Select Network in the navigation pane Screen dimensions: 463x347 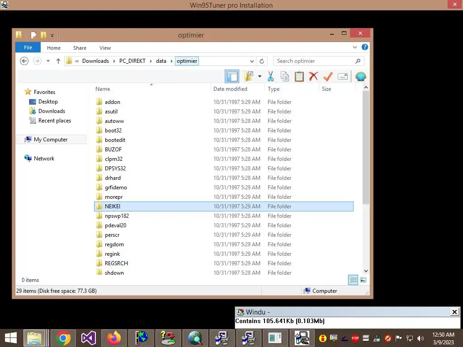tap(44, 159)
